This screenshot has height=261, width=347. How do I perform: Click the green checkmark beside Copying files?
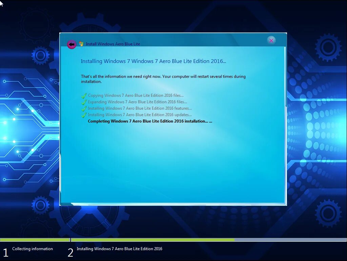(x=84, y=96)
